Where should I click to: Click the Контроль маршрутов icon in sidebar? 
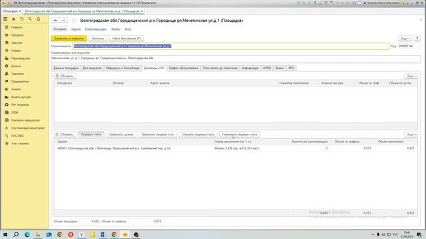pyautogui.click(x=7, y=120)
